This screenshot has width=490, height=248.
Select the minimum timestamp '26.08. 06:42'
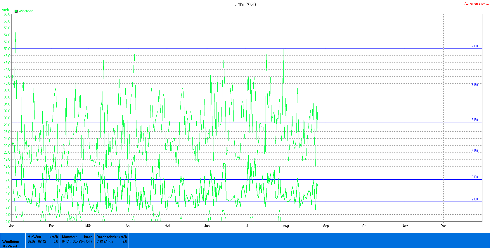(37, 242)
